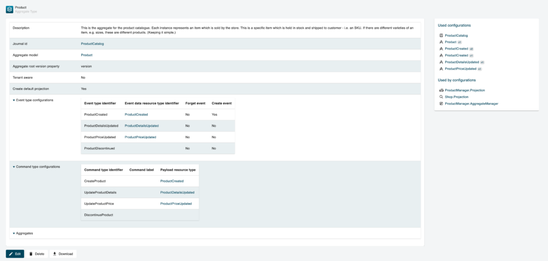
Task: Click the model icon beside ProductDetailsUpdated v1
Action: coord(441,62)
